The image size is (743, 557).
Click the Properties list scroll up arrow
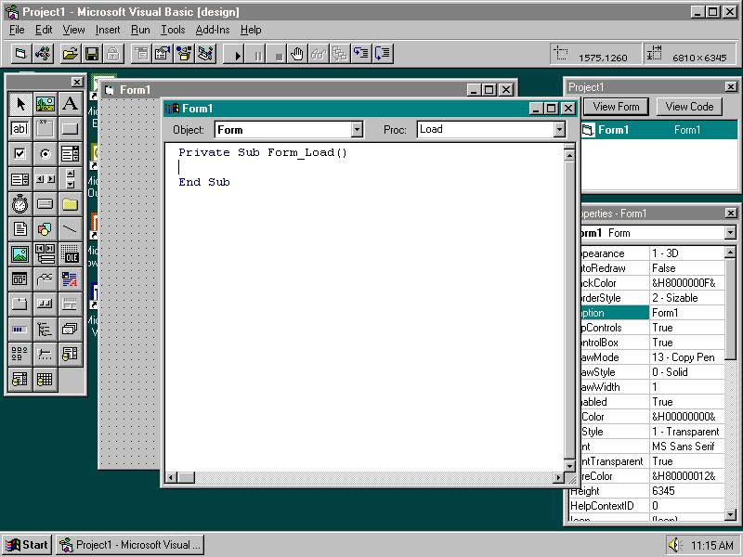[730, 253]
